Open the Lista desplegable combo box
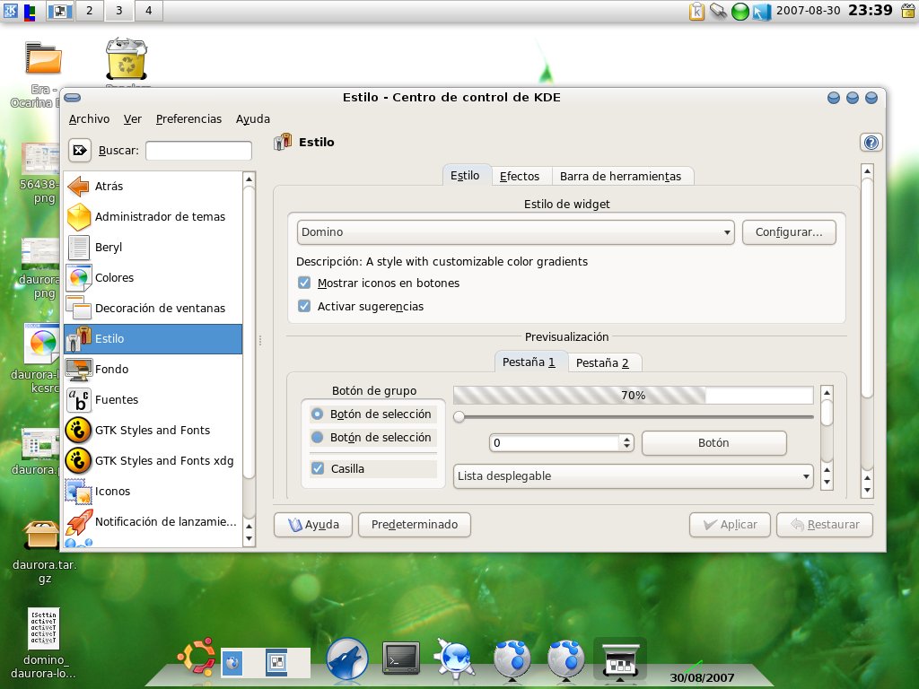The image size is (919, 689). click(633, 476)
